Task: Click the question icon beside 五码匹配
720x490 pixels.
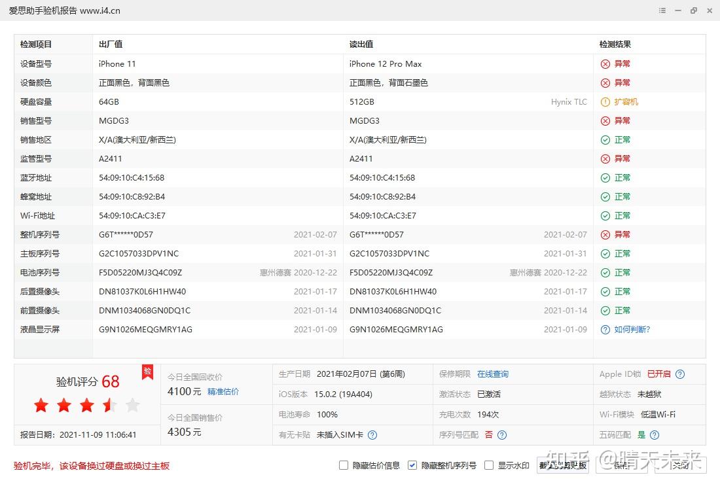Action: [654, 434]
